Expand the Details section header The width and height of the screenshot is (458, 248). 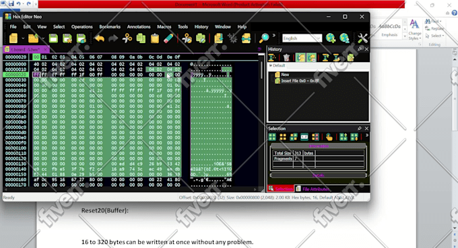pos(319,175)
